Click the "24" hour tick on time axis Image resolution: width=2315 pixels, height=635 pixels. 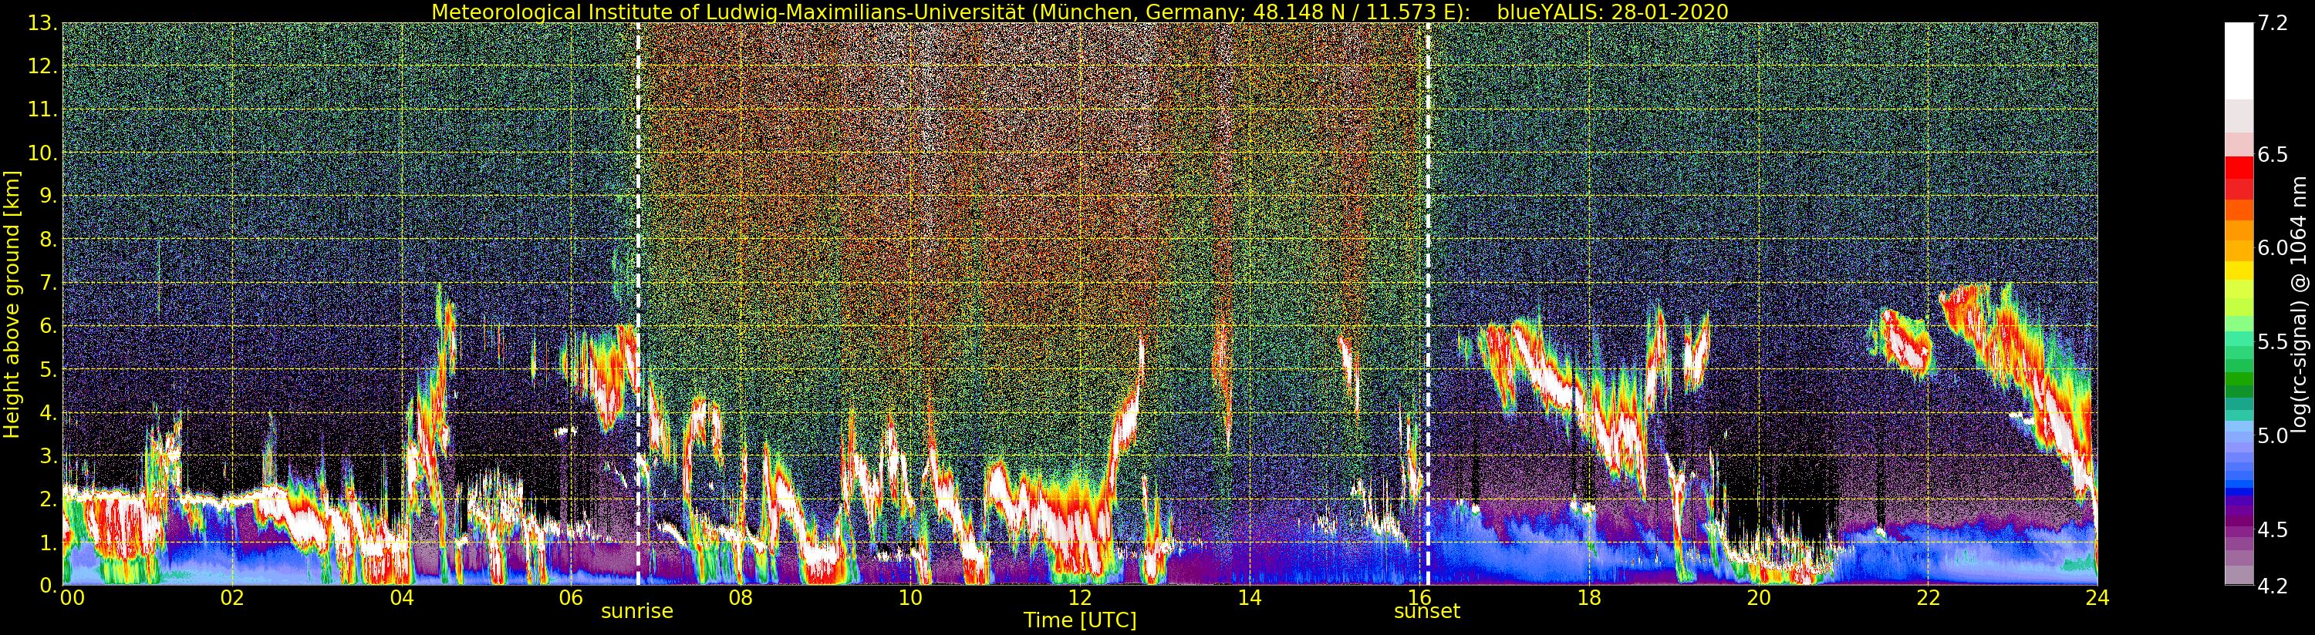click(x=2097, y=598)
